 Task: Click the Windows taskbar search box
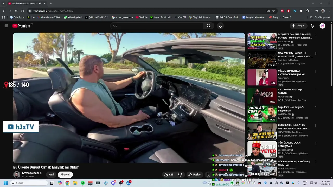coord(29,183)
